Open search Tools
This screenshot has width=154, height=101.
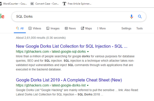click(139, 28)
